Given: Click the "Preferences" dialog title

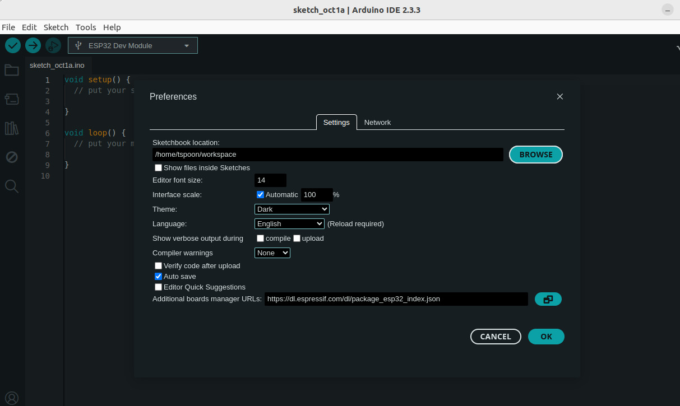Looking at the screenshot, I should (x=173, y=96).
